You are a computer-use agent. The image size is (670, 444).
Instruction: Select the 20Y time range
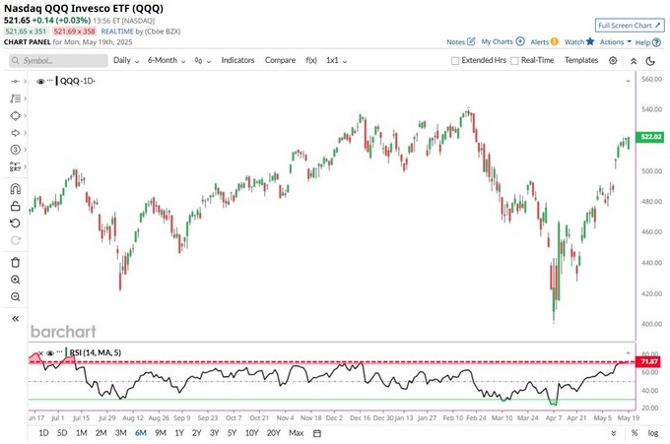(x=273, y=433)
